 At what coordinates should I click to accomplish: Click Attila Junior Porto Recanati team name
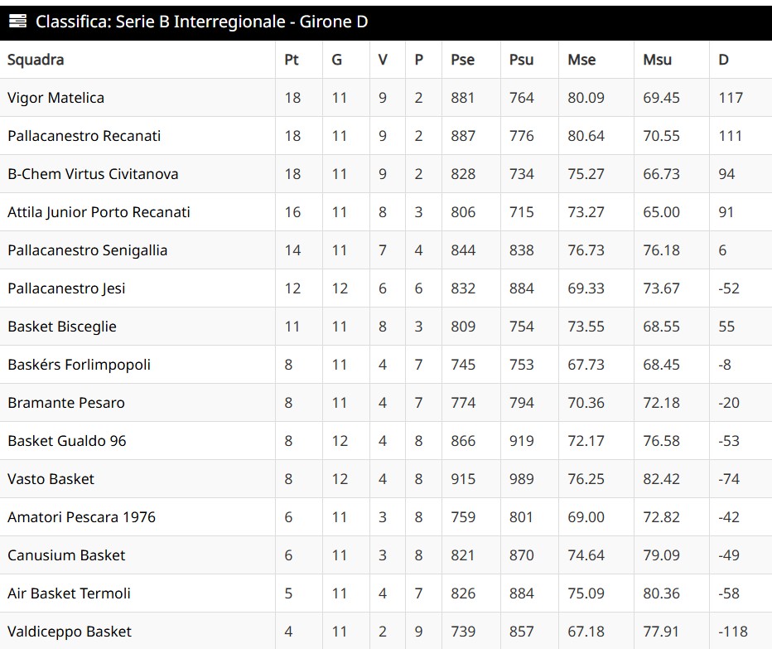pyautogui.click(x=99, y=212)
